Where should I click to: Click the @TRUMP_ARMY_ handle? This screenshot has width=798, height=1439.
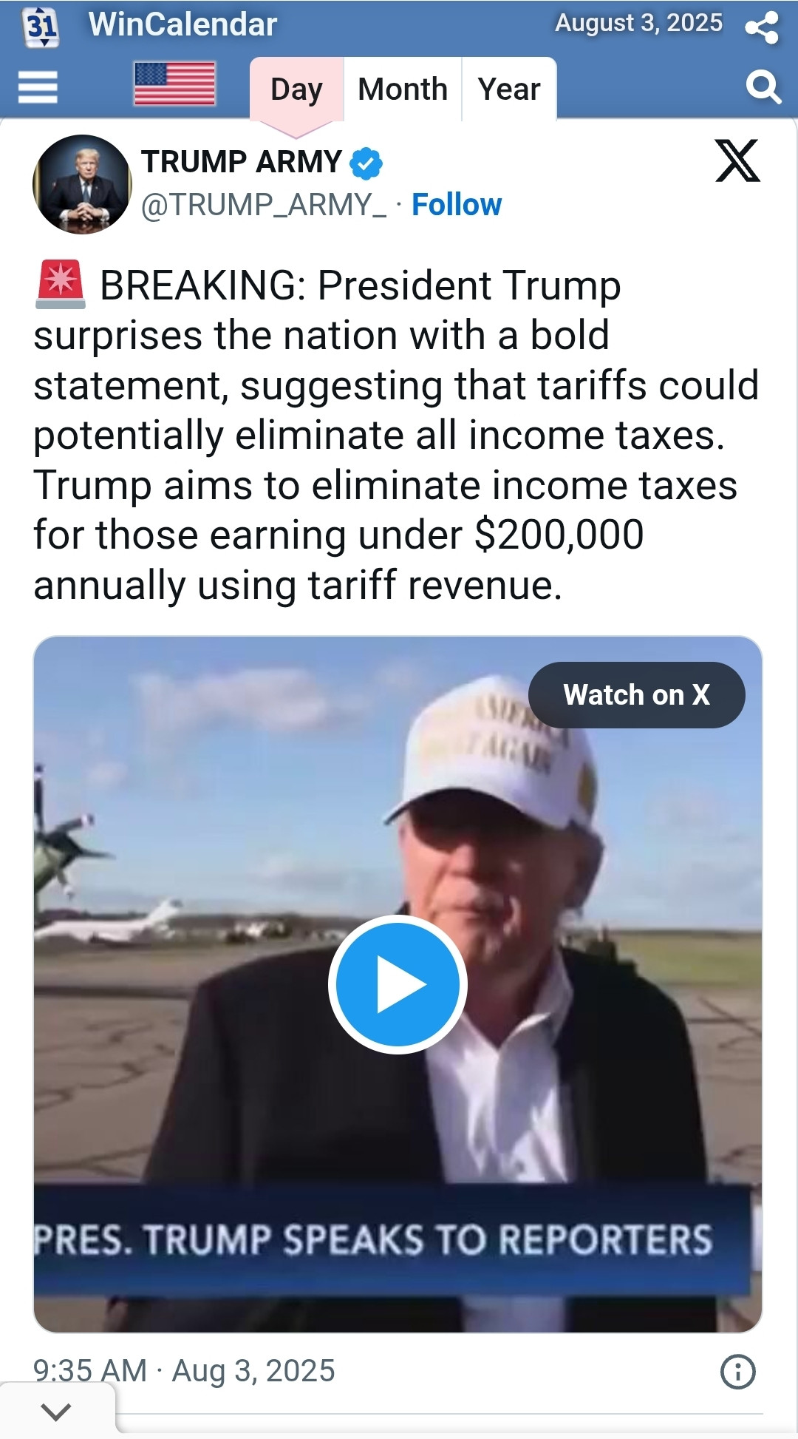click(263, 205)
